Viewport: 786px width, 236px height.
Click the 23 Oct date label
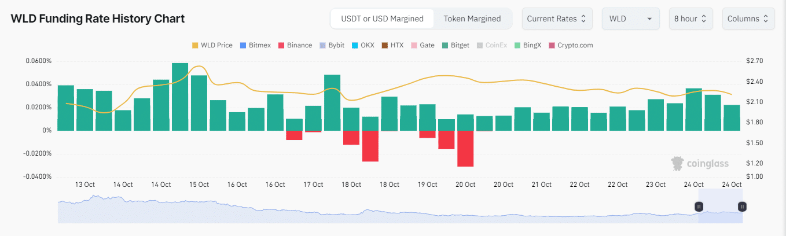point(656,185)
